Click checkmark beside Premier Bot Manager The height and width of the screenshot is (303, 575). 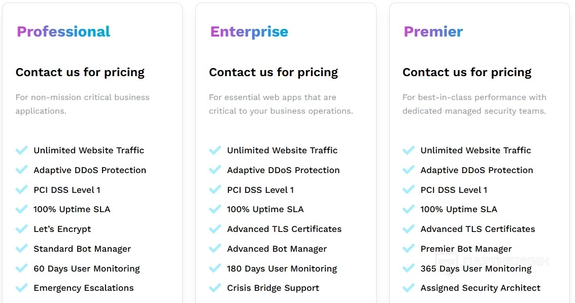coord(408,249)
